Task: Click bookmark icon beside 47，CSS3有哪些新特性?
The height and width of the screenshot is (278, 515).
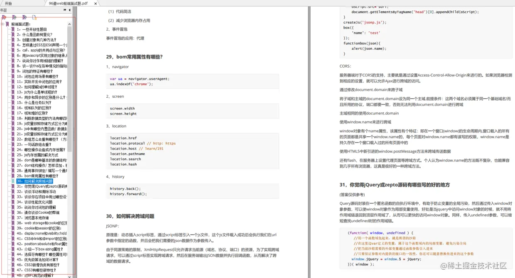Action: click(13, 270)
